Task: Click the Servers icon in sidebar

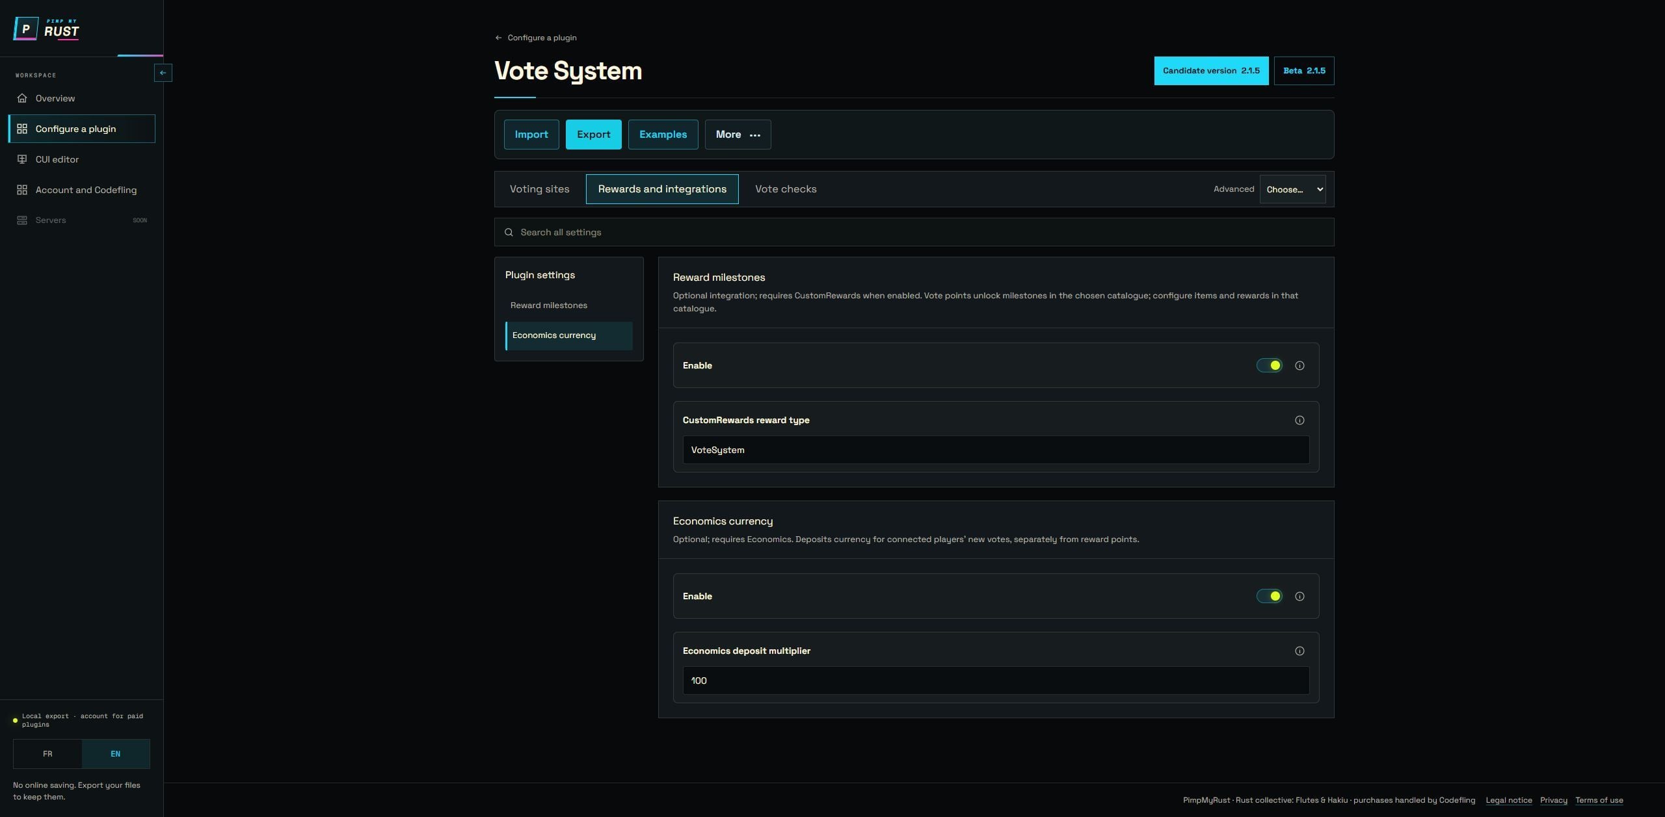Action: [22, 220]
